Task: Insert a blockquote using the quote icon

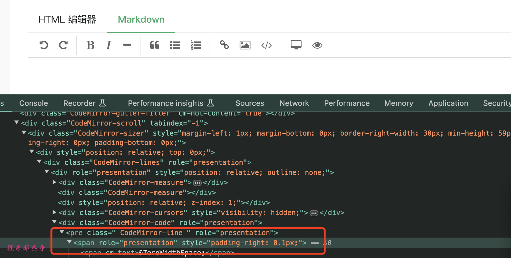Action: coord(154,45)
